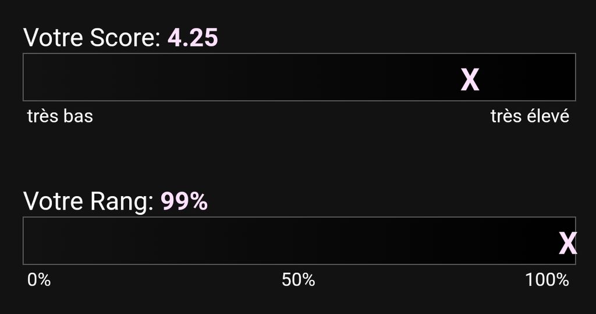Click the score bar's left border edge
596x314 pixels.
pos(23,77)
